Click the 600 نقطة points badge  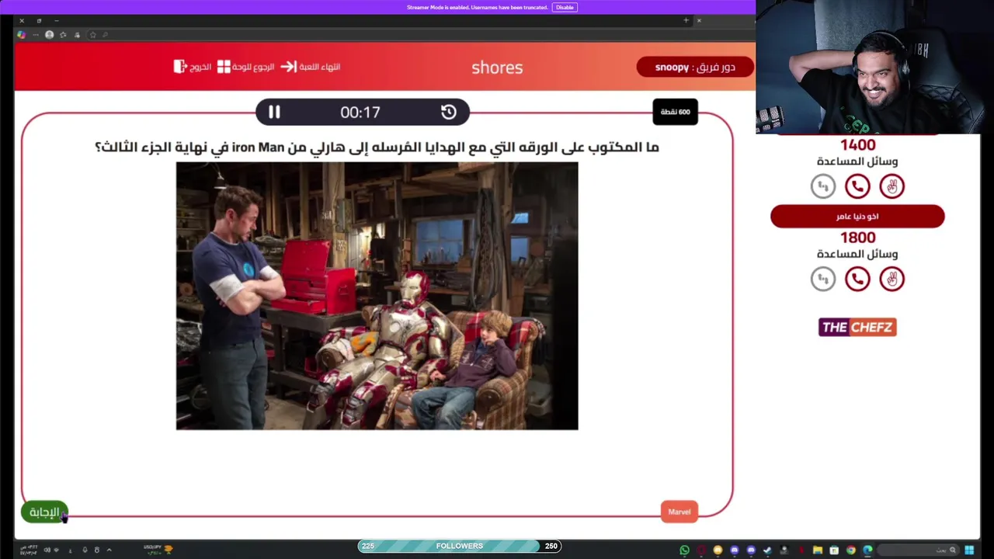[x=675, y=112]
